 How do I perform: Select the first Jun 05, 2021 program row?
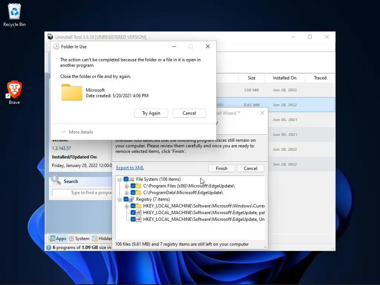pyautogui.click(x=301, y=120)
